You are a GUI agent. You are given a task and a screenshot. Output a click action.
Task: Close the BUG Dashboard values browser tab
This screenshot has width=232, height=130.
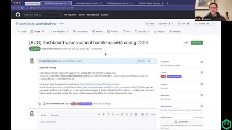pos(70,3)
